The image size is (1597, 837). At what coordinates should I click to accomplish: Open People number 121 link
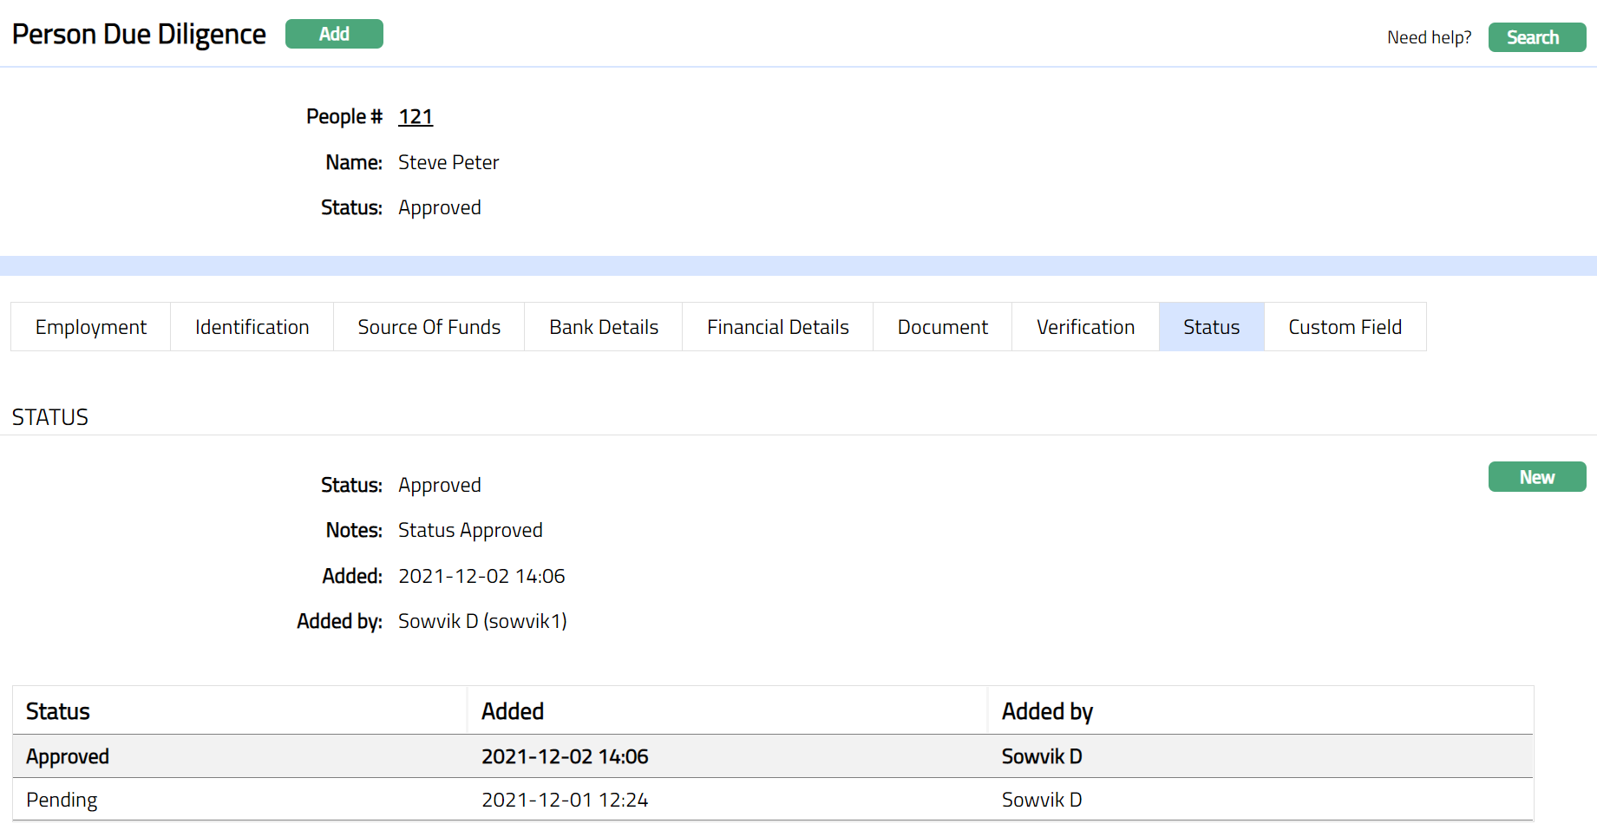coord(415,116)
